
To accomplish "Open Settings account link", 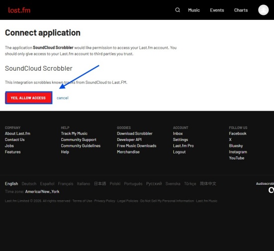I will tap(180, 139).
